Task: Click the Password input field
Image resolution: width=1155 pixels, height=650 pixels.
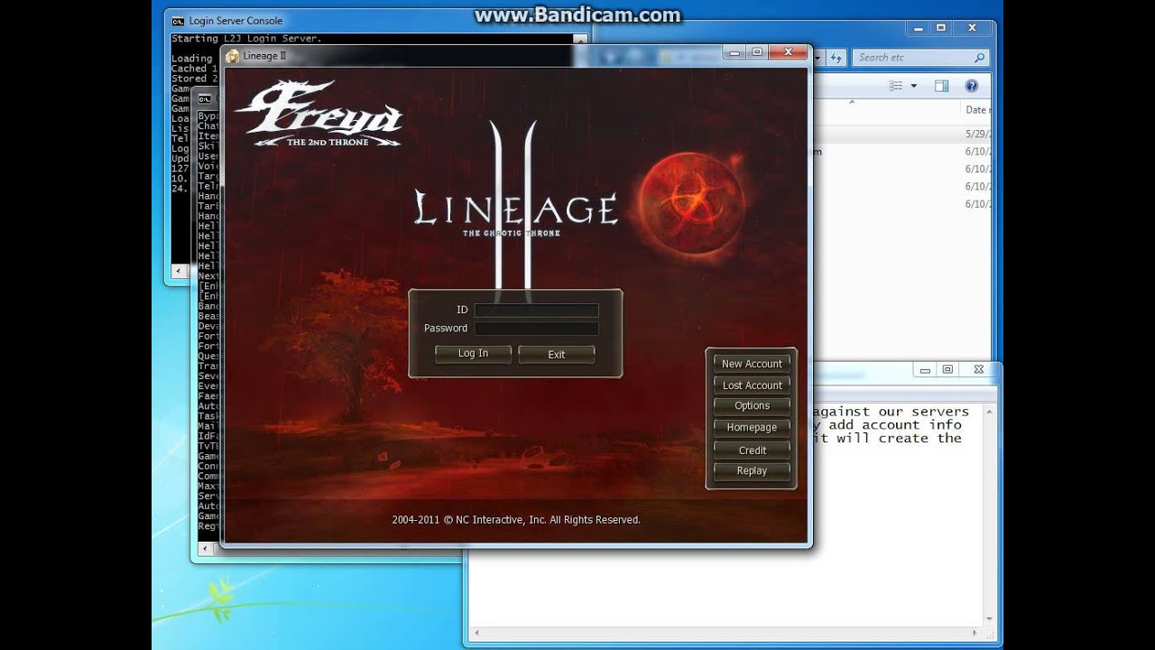Action: coord(536,329)
